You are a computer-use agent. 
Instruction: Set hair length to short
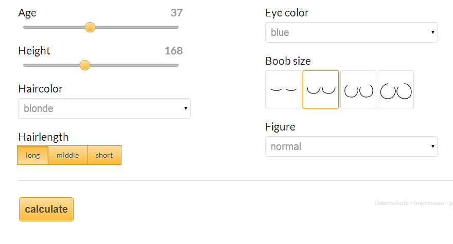coord(104,155)
